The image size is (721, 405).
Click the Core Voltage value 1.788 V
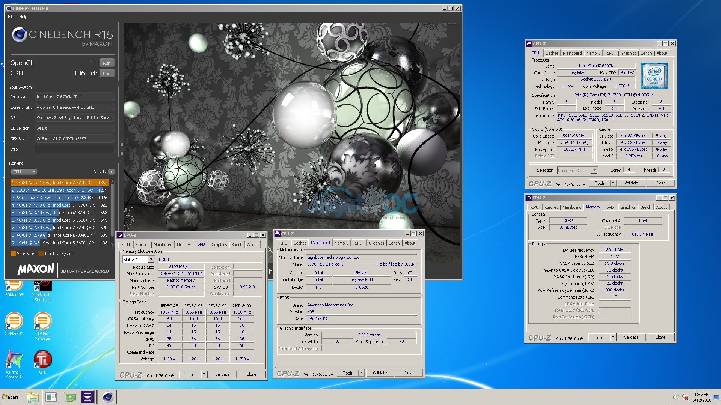621,86
